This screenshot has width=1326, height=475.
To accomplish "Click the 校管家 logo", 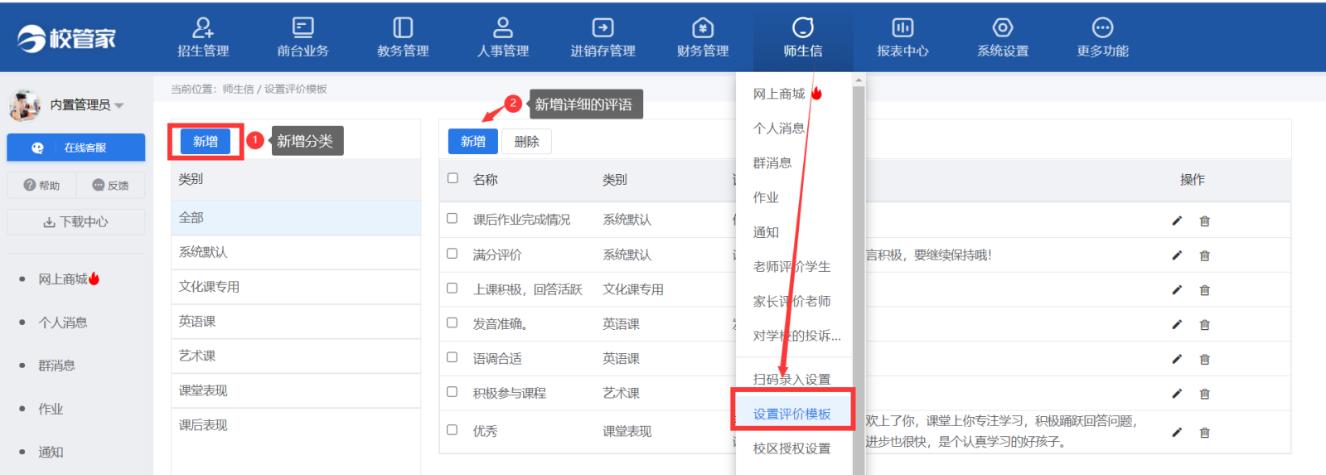I will [67, 38].
